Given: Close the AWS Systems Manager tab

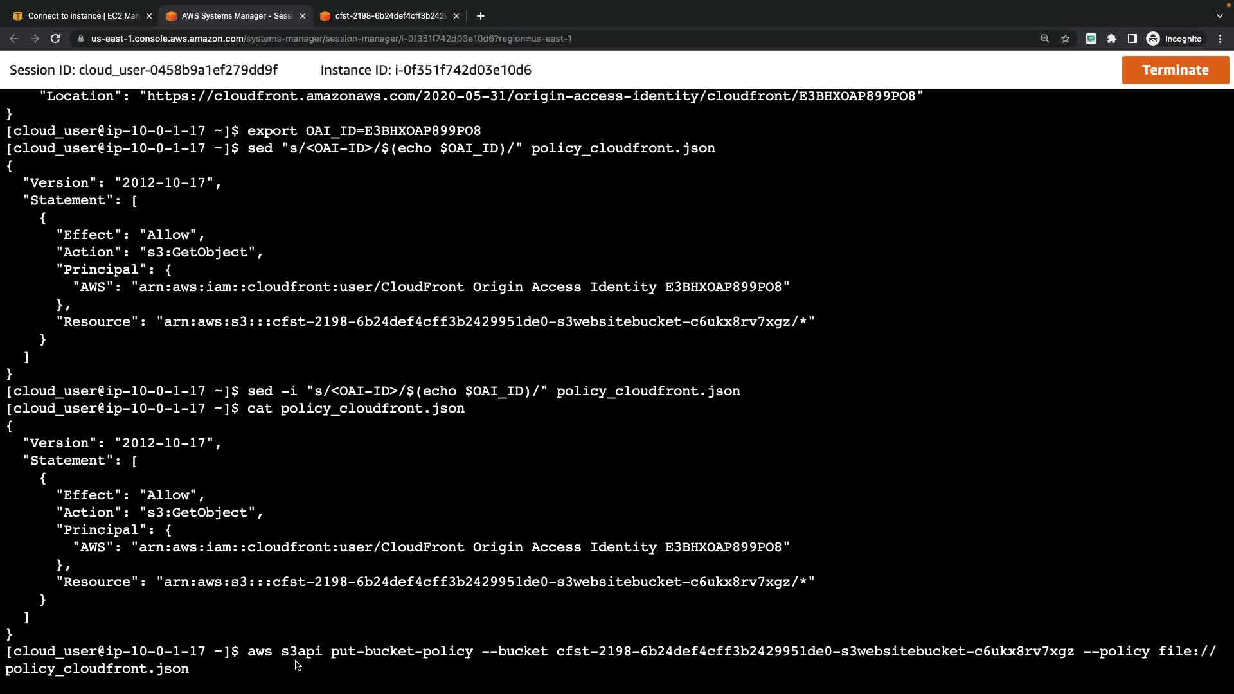Looking at the screenshot, I should tap(303, 16).
